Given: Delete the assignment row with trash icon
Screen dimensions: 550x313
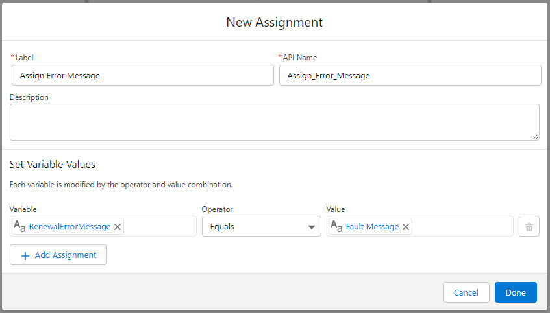Looking at the screenshot, I should pyautogui.click(x=529, y=227).
